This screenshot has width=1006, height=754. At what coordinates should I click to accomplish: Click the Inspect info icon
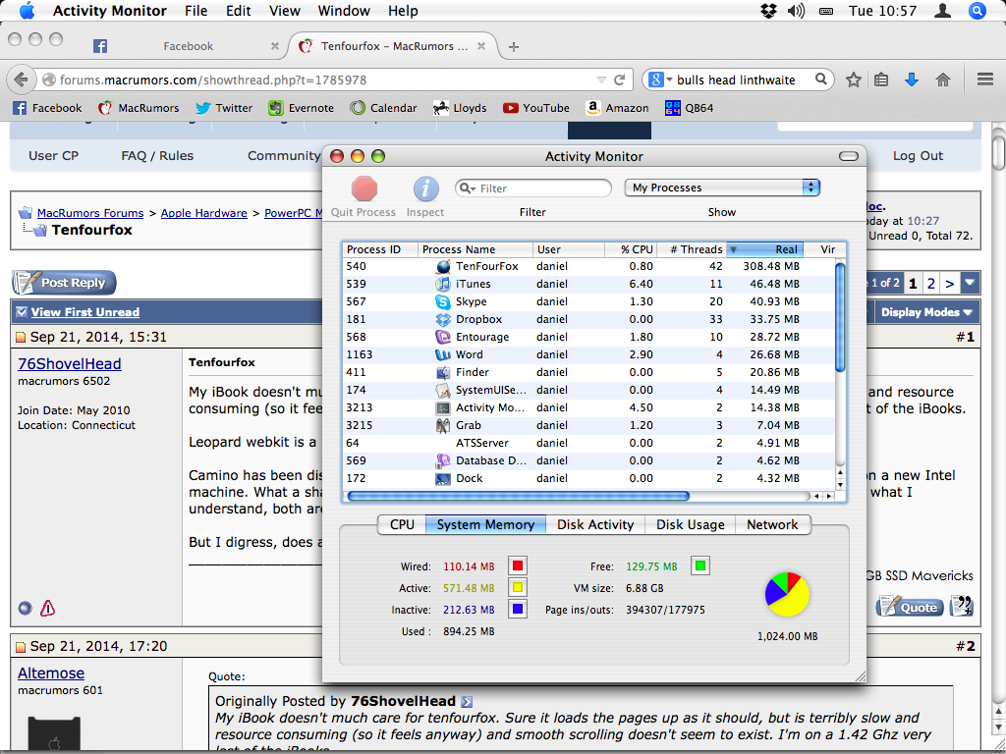tap(425, 188)
